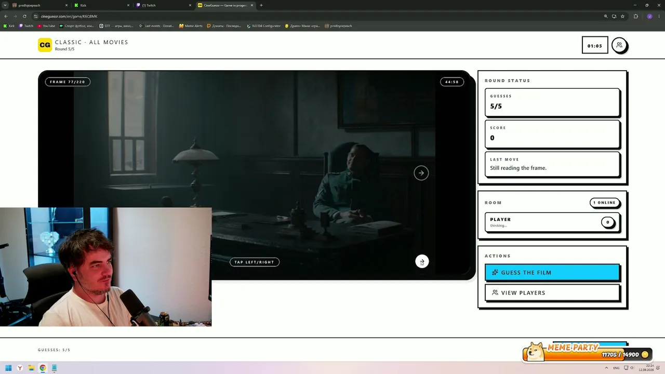This screenshot has width=665, height=374.
Task: Switch to the Kick browser tab
Action: (101, 5)
